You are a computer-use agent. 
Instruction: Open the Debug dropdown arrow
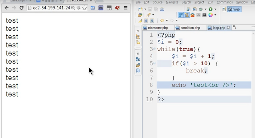(x=205, y=10)
